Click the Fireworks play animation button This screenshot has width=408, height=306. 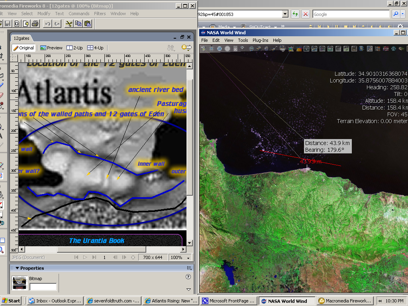click(x=85, y=257)
